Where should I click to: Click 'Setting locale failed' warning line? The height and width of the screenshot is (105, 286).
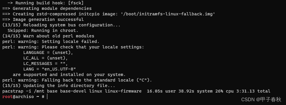(51, 41)
